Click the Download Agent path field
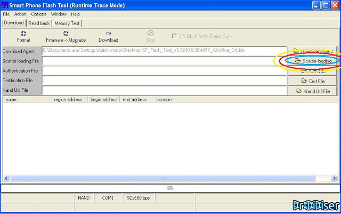 pos(165,51)
